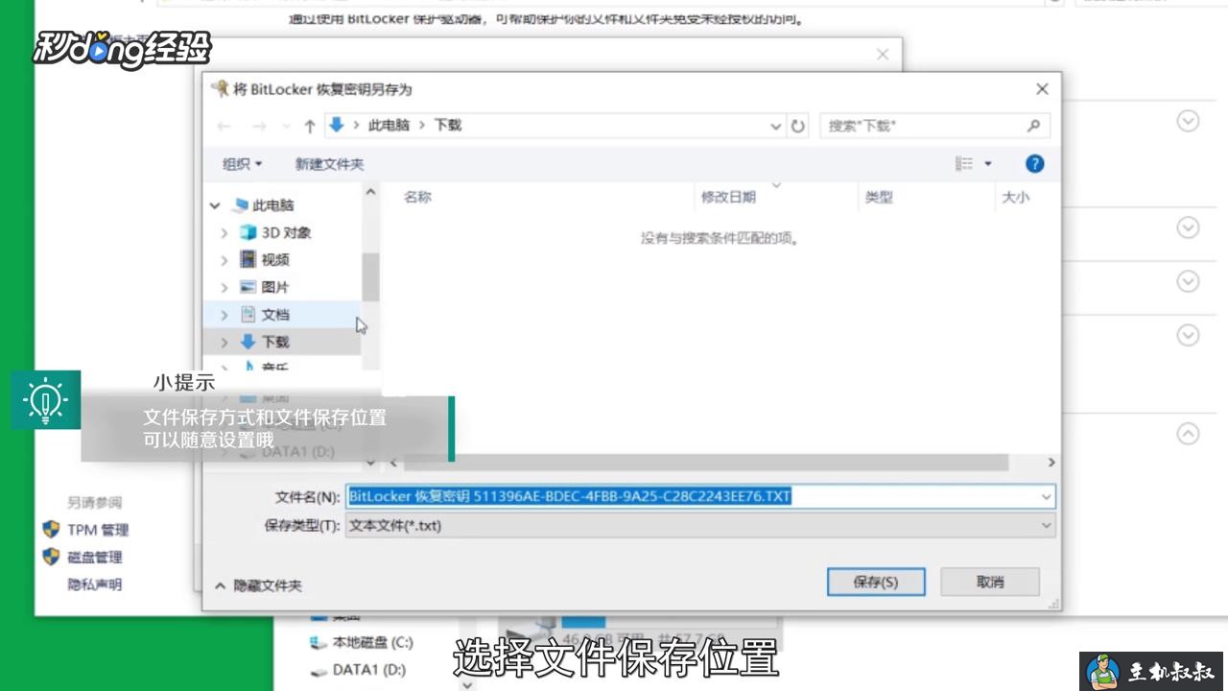Click New Folder (新建文件夹) button
The image size is (1228, 691).
click(329, 164)
